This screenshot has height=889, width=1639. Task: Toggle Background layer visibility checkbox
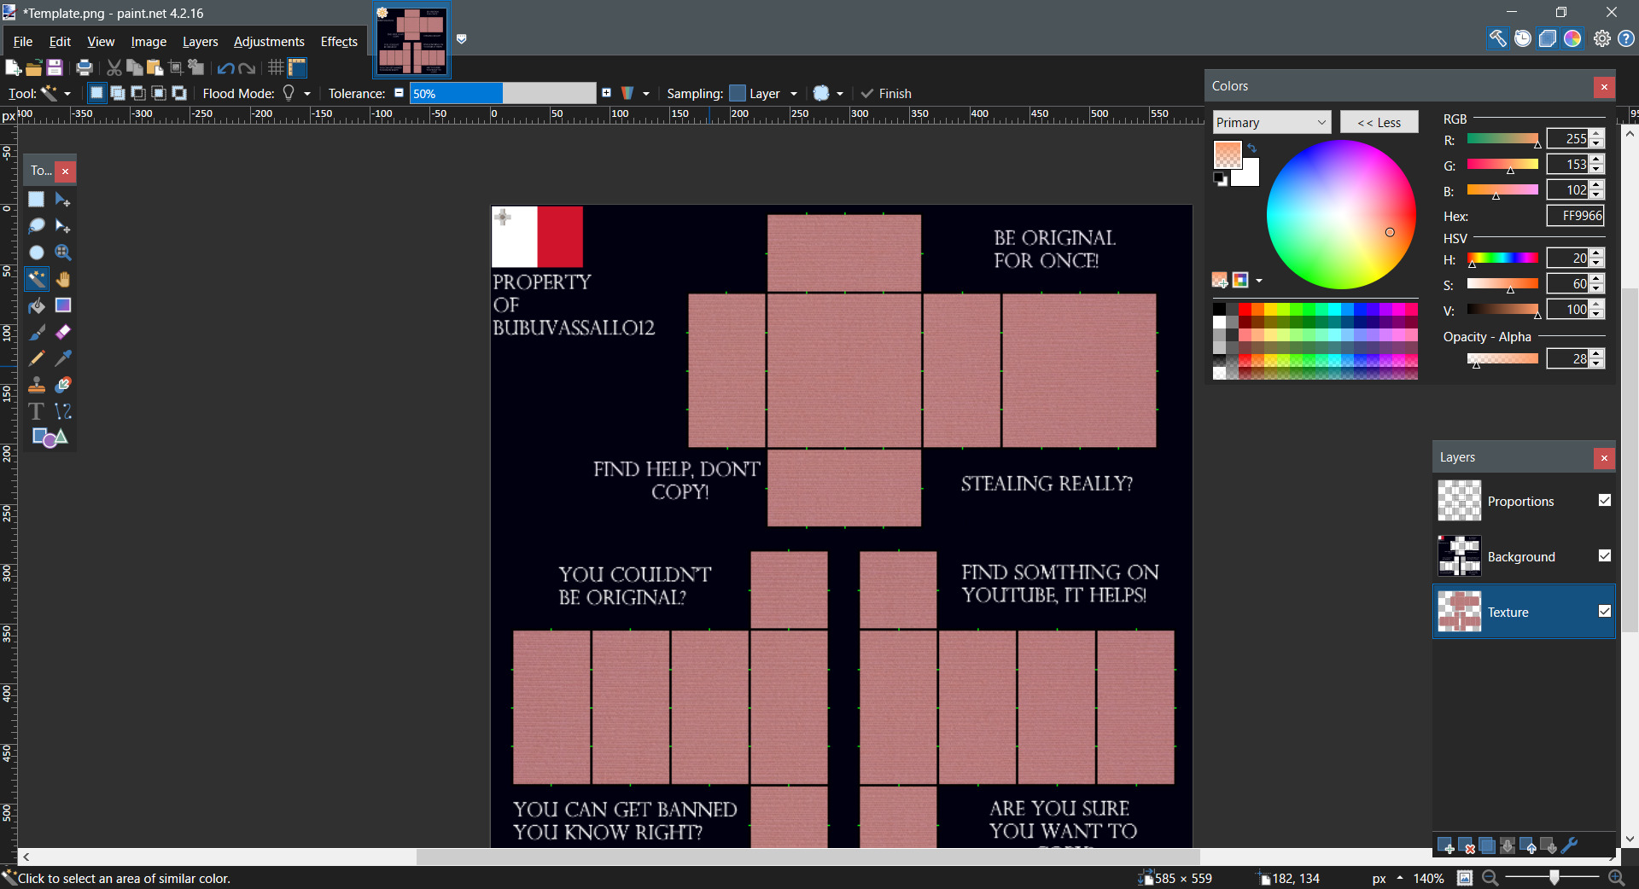[x=1605, y=556]
